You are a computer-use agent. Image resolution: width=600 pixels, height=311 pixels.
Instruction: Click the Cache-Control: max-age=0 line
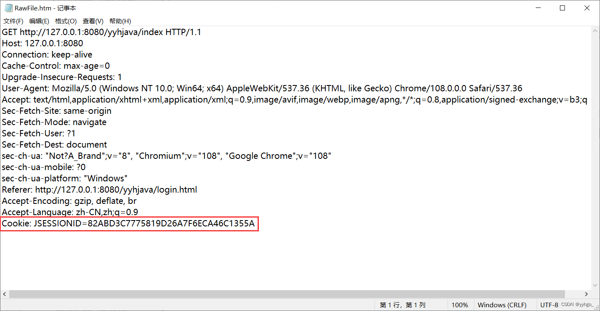click(x=56, y=66)
